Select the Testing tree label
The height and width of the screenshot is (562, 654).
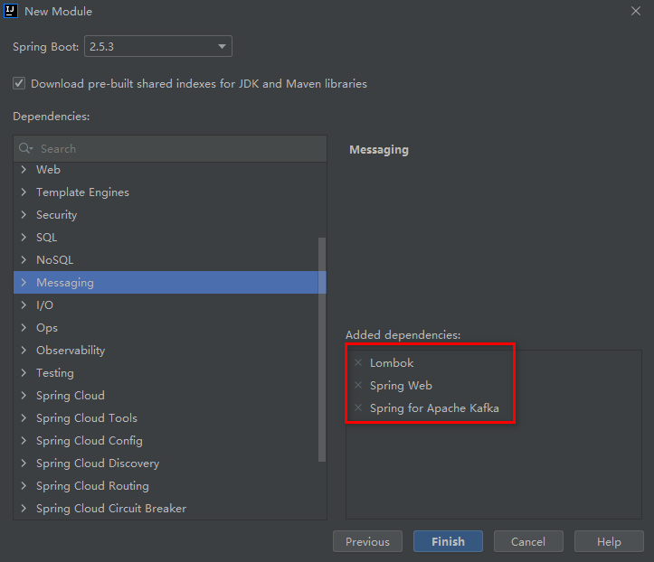point(55,372)
